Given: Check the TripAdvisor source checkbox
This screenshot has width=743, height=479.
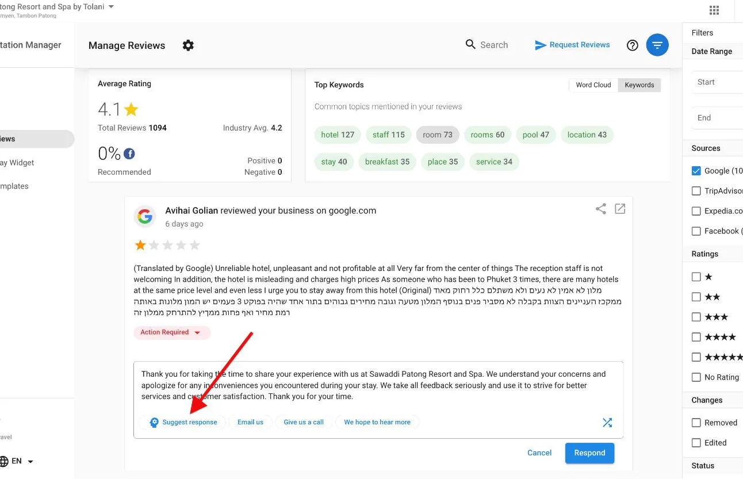Looking at the screenshot, I should pyautogui.click(x=696, y=191).
